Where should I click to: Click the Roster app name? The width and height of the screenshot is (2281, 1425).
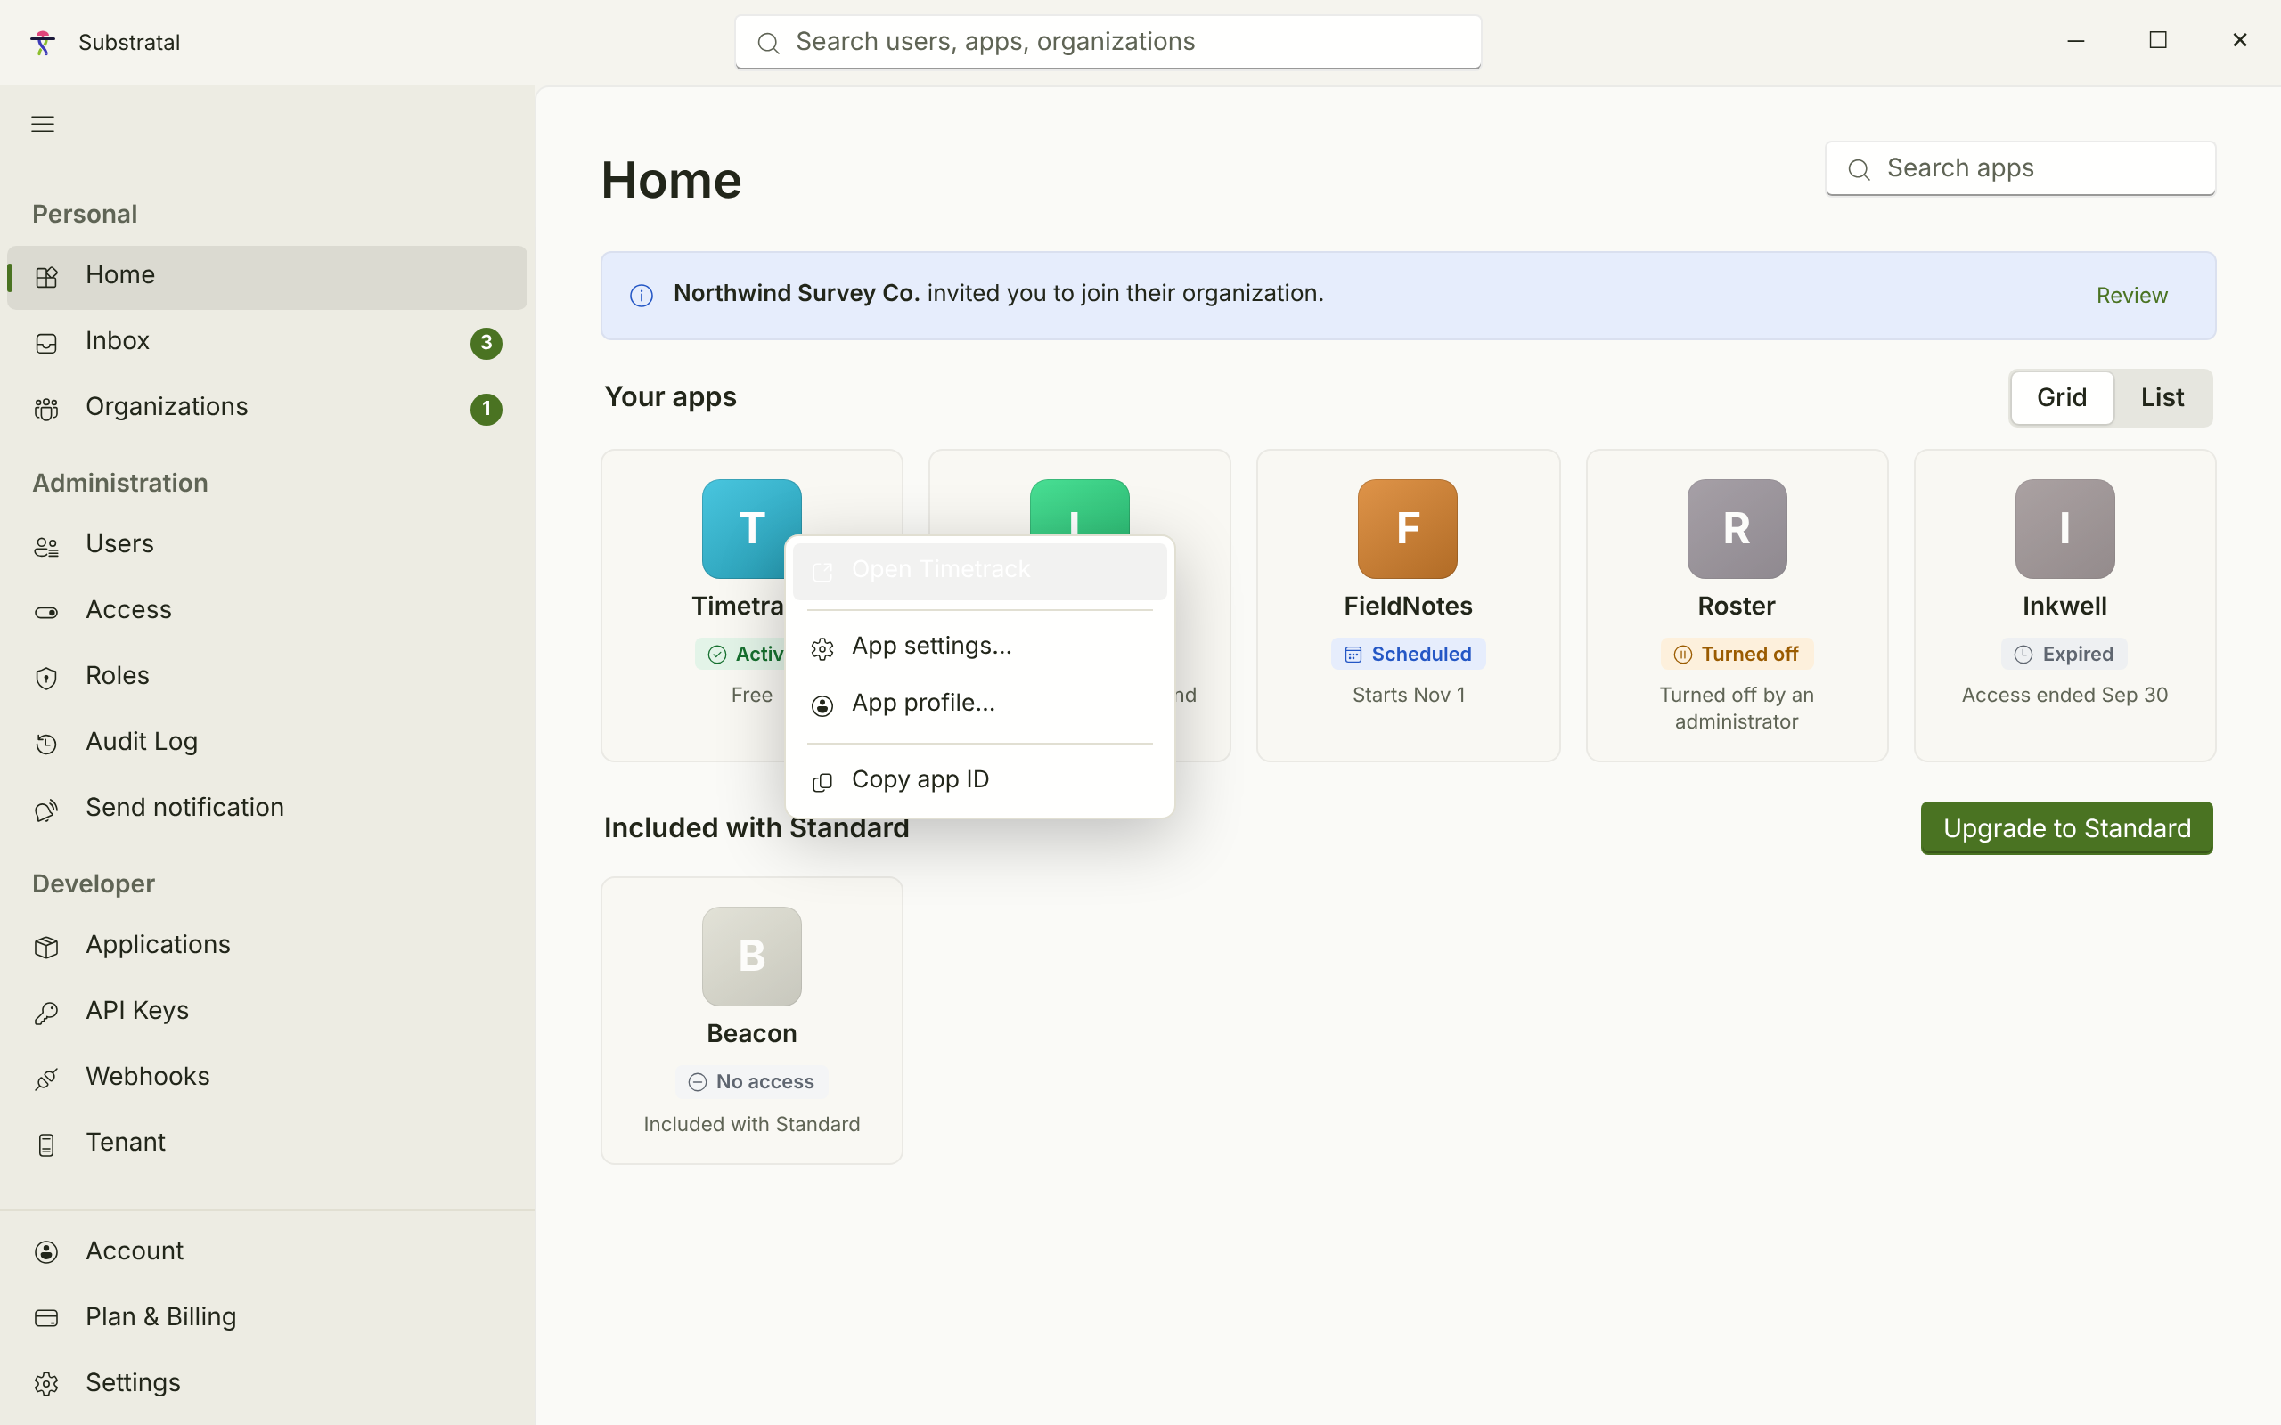click(x=1737, y=607)
